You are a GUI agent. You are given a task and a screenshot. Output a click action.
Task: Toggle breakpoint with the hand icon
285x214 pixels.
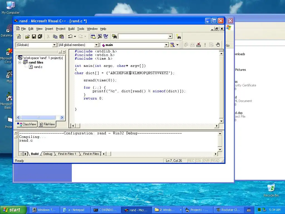pos(218,45)
